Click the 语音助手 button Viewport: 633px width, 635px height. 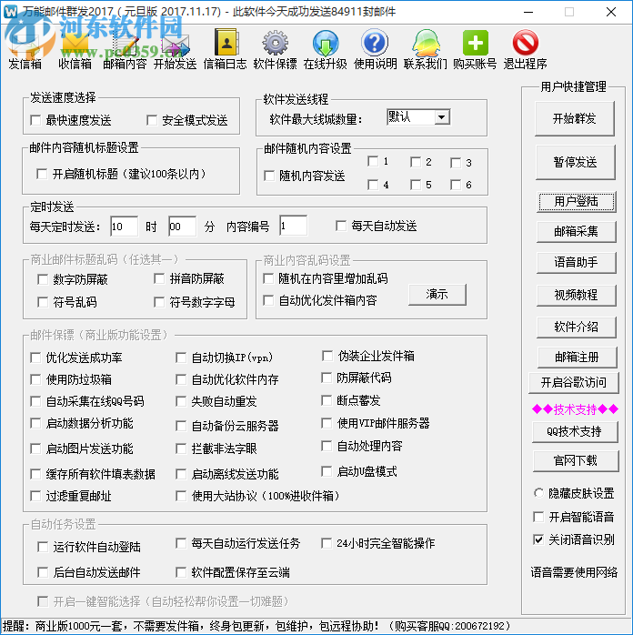[577, 262]
